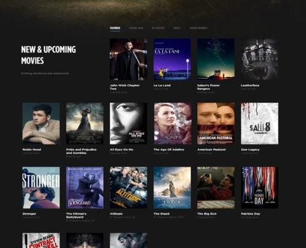Click the 'Saban's Power Rangers' title text
The width and height of the screenshot is (306, 248).
click(208, 87)
